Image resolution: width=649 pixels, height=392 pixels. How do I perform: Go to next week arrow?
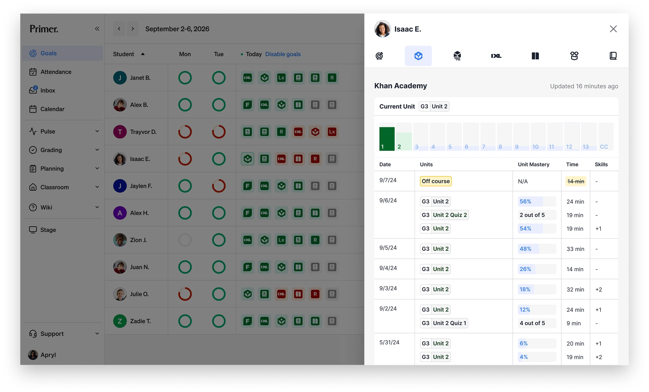coord(133,29)
